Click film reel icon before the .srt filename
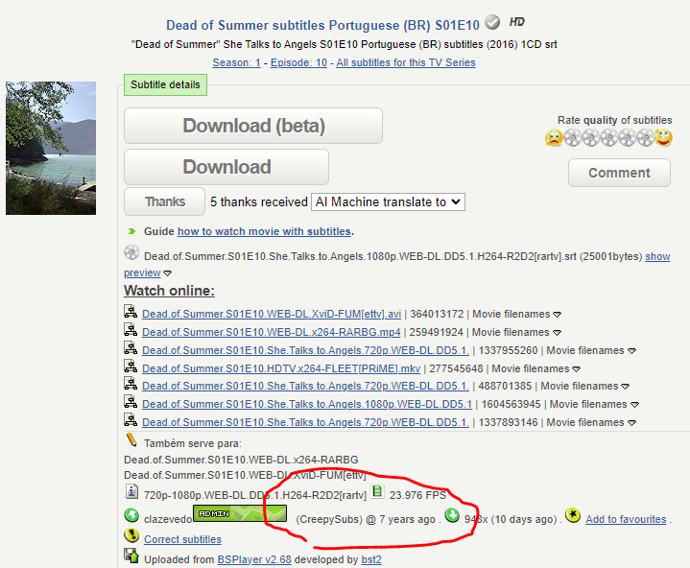690x568 pixels. 131,252
